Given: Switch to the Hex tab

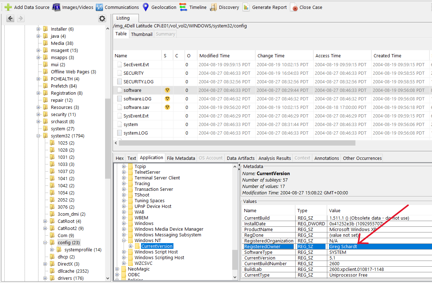Looking at the screenshot, I should pos(120,158).
